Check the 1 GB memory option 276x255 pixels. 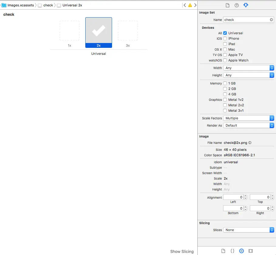coord(225,83)
